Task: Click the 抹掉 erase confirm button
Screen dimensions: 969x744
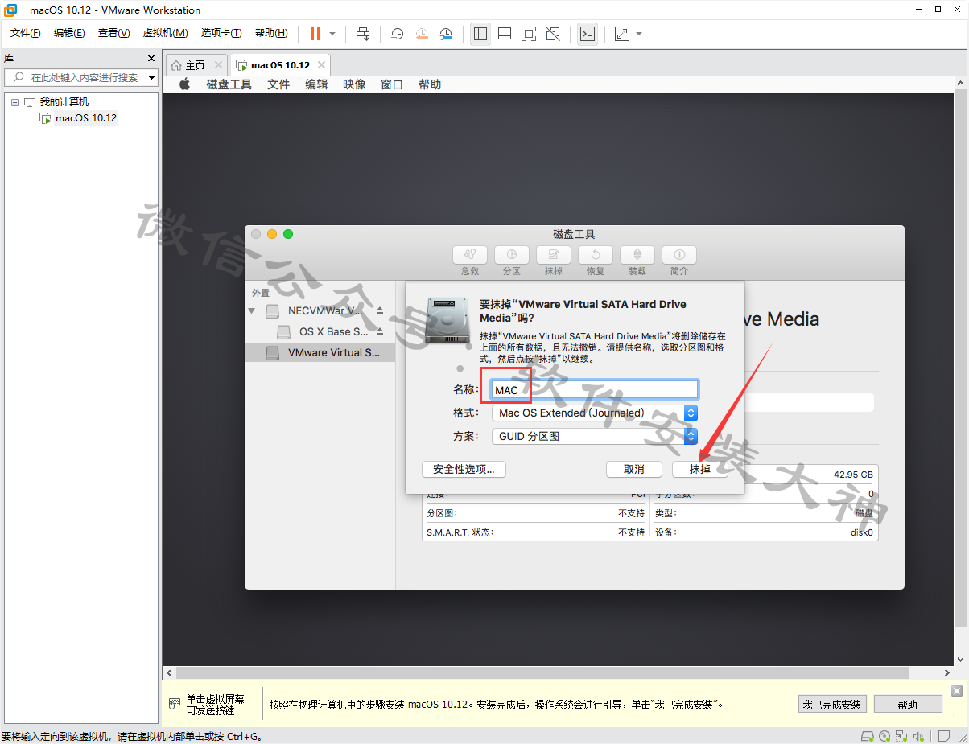Action: pos(700,469)
